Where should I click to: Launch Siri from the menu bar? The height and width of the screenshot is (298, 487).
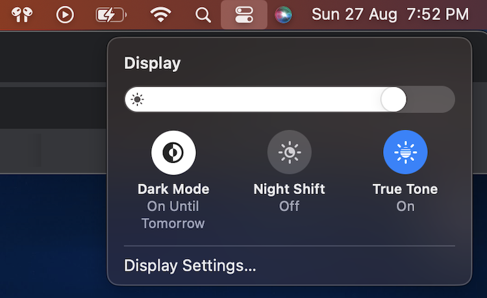click(x=283, y=14)
